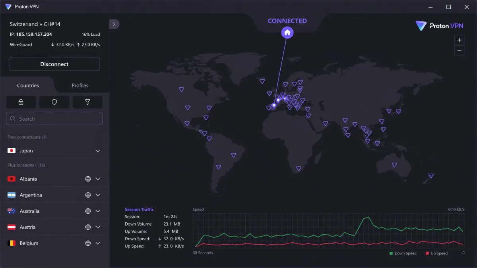
Task: Toggle NetShield shield icon button
Action: (54, 102)
